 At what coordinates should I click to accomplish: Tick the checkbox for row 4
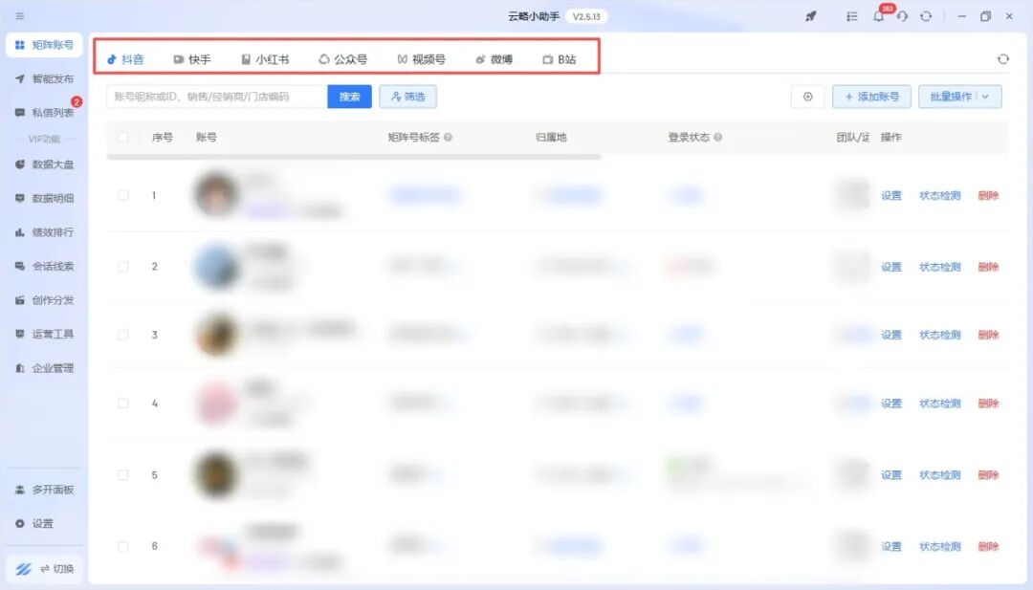tap(123, 404)
